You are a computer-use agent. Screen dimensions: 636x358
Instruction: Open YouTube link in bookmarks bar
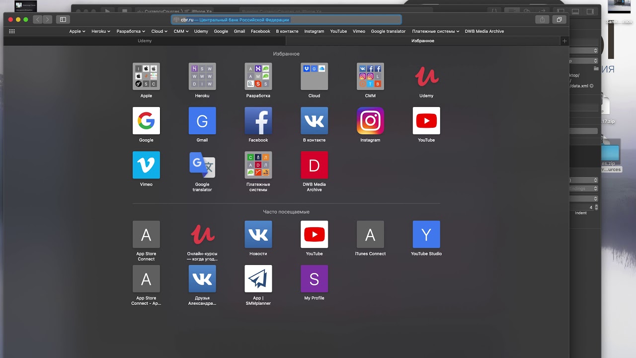tap(338, 31)
